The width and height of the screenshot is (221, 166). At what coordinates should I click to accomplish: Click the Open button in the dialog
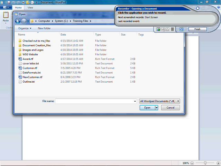147,108
